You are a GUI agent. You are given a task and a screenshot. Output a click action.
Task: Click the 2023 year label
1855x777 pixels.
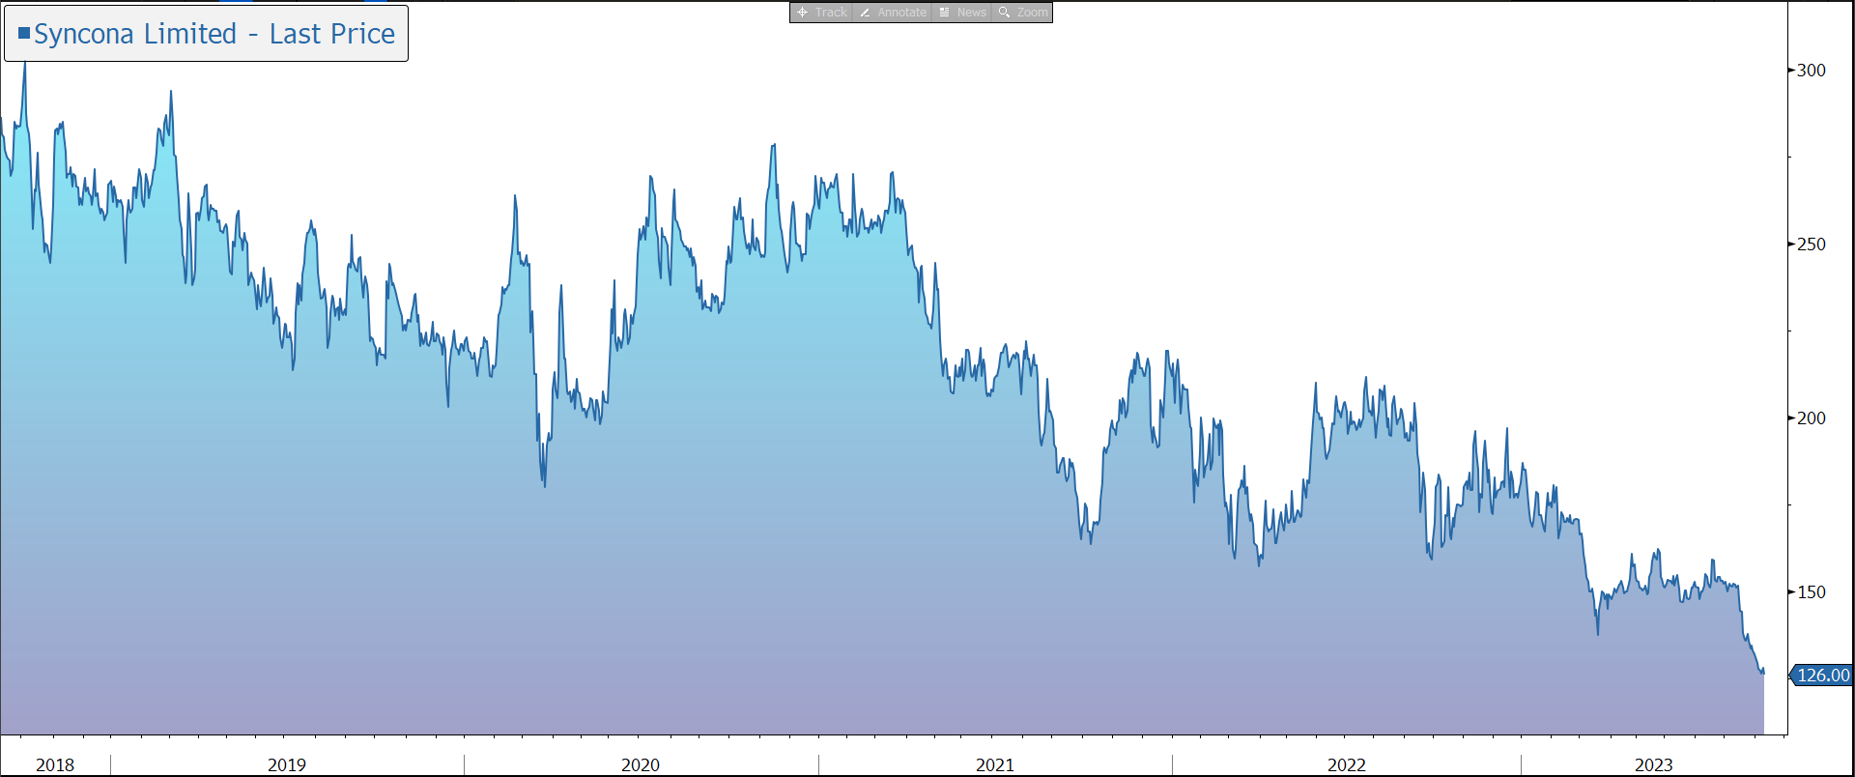coord(1654,764)
